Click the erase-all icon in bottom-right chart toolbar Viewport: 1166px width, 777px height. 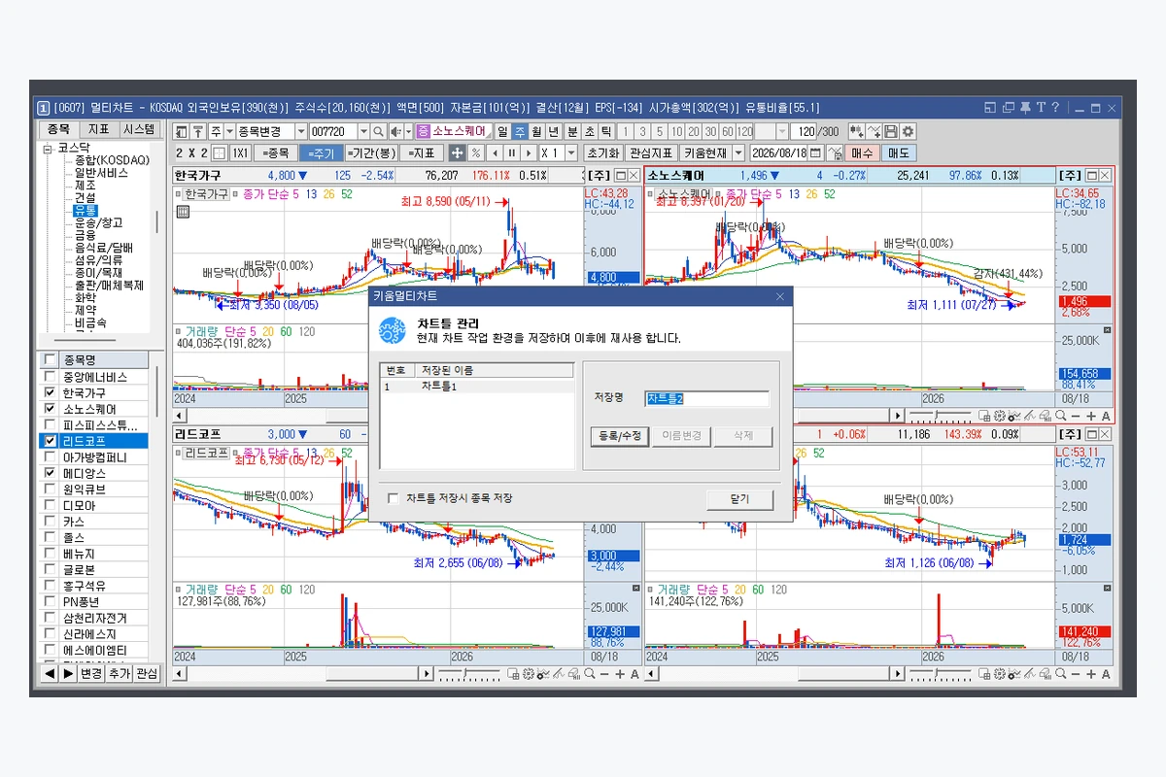[x=1046, y=674]
